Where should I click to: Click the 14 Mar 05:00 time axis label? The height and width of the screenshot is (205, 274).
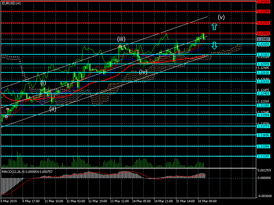click(x=141, y=201)
